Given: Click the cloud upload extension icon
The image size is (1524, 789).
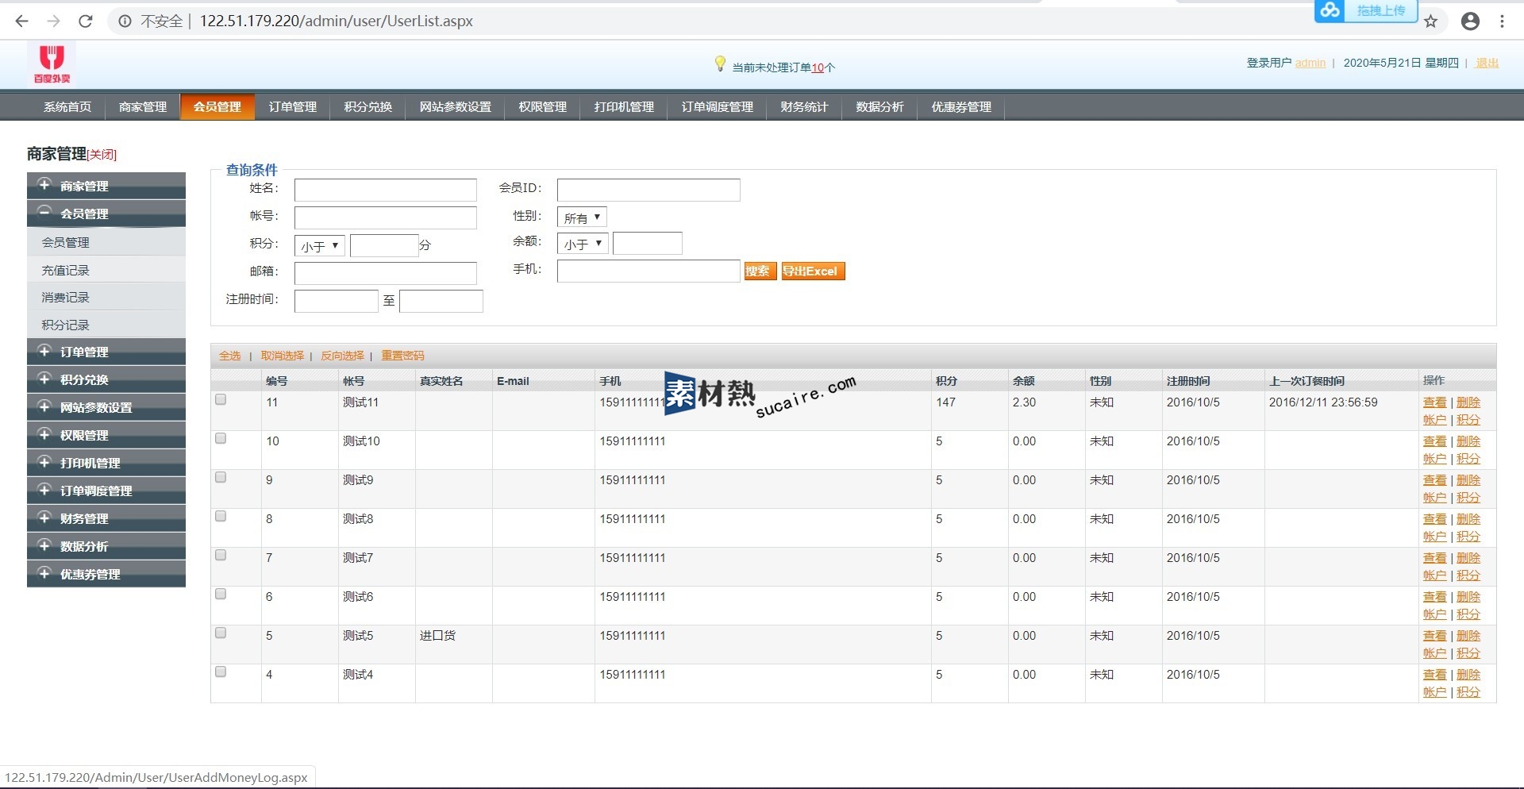Looking at the screenshot, I should click(1331, 10).
